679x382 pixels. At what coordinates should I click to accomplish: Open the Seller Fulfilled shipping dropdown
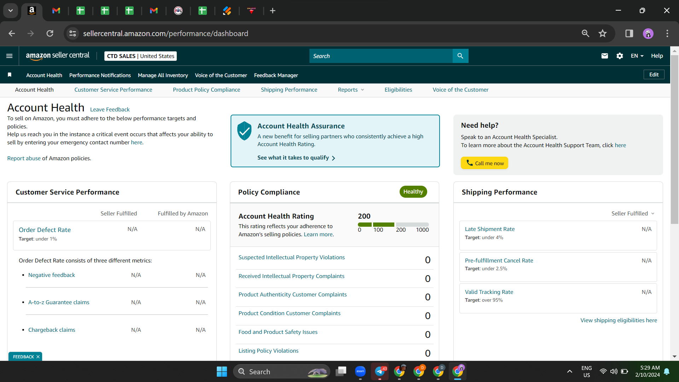(633, 213)
